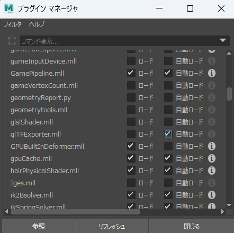Click info icon for geometryReport.py
234x233 pixels.
coord(212,97)
